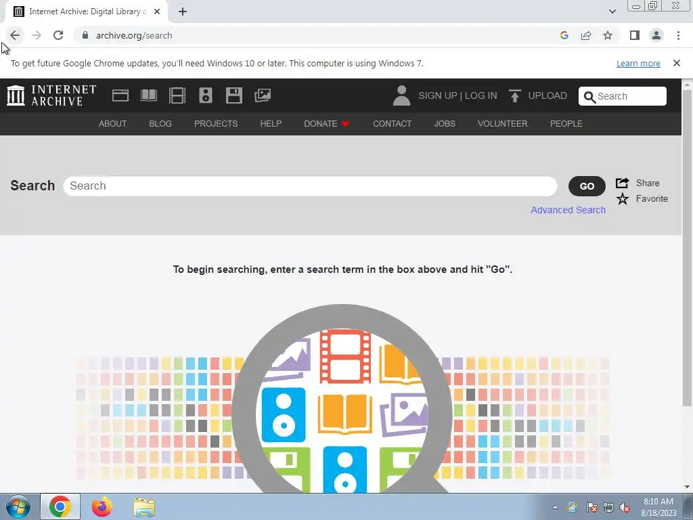
Task: Open the tab search dropdown arrow
Action: (612, 12)
